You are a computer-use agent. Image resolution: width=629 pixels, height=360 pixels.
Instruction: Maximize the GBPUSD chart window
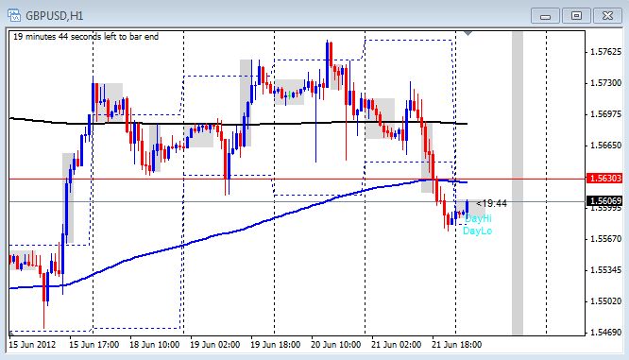576,16
